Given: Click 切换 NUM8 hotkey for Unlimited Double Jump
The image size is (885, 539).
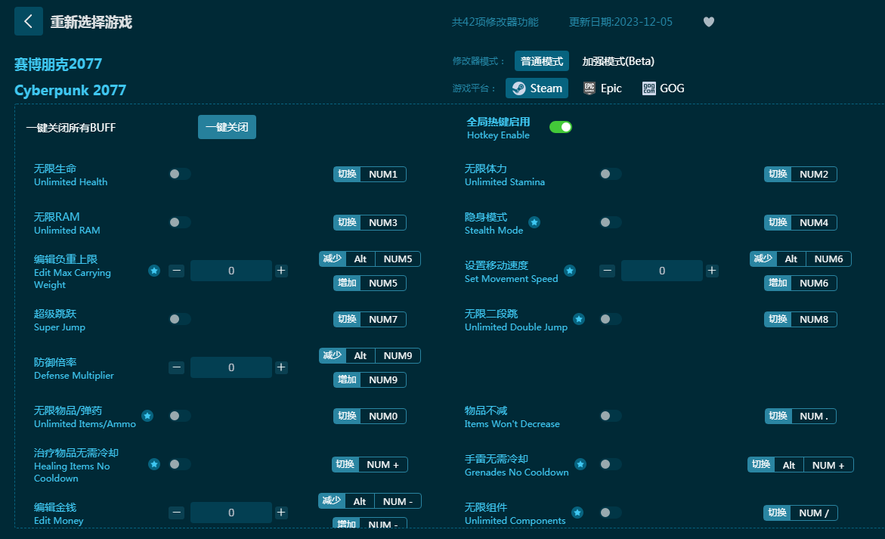Looking at the screenshot, I should coord(800,320).
